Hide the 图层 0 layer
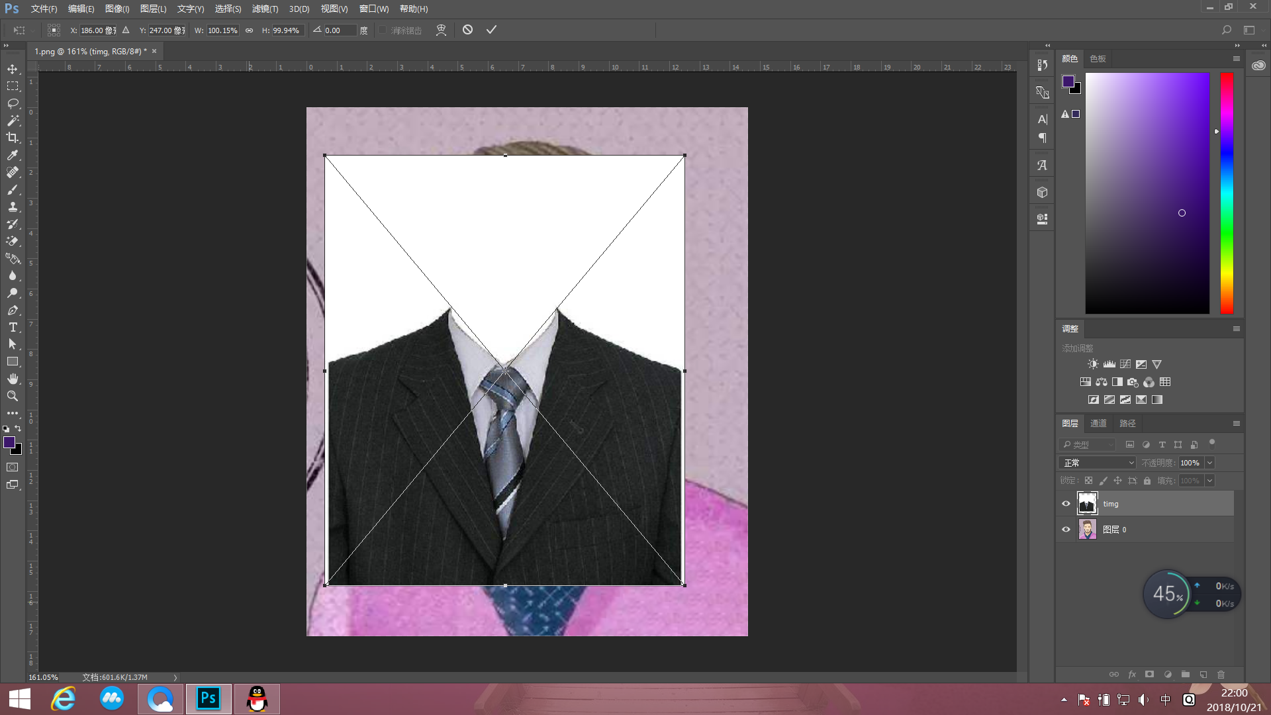The width and height of the screenshot is (1271, 715). (x=1066, y=530)
